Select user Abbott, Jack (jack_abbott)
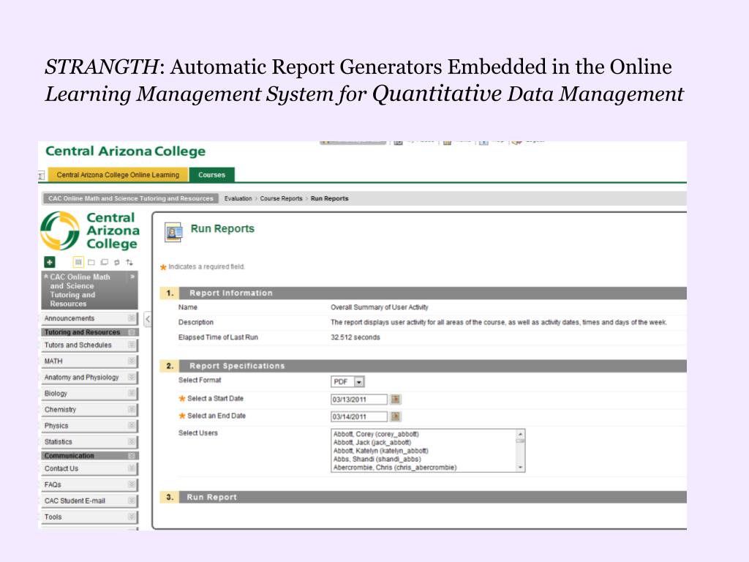Screen dimensions: 749x562 click(372, 443)
